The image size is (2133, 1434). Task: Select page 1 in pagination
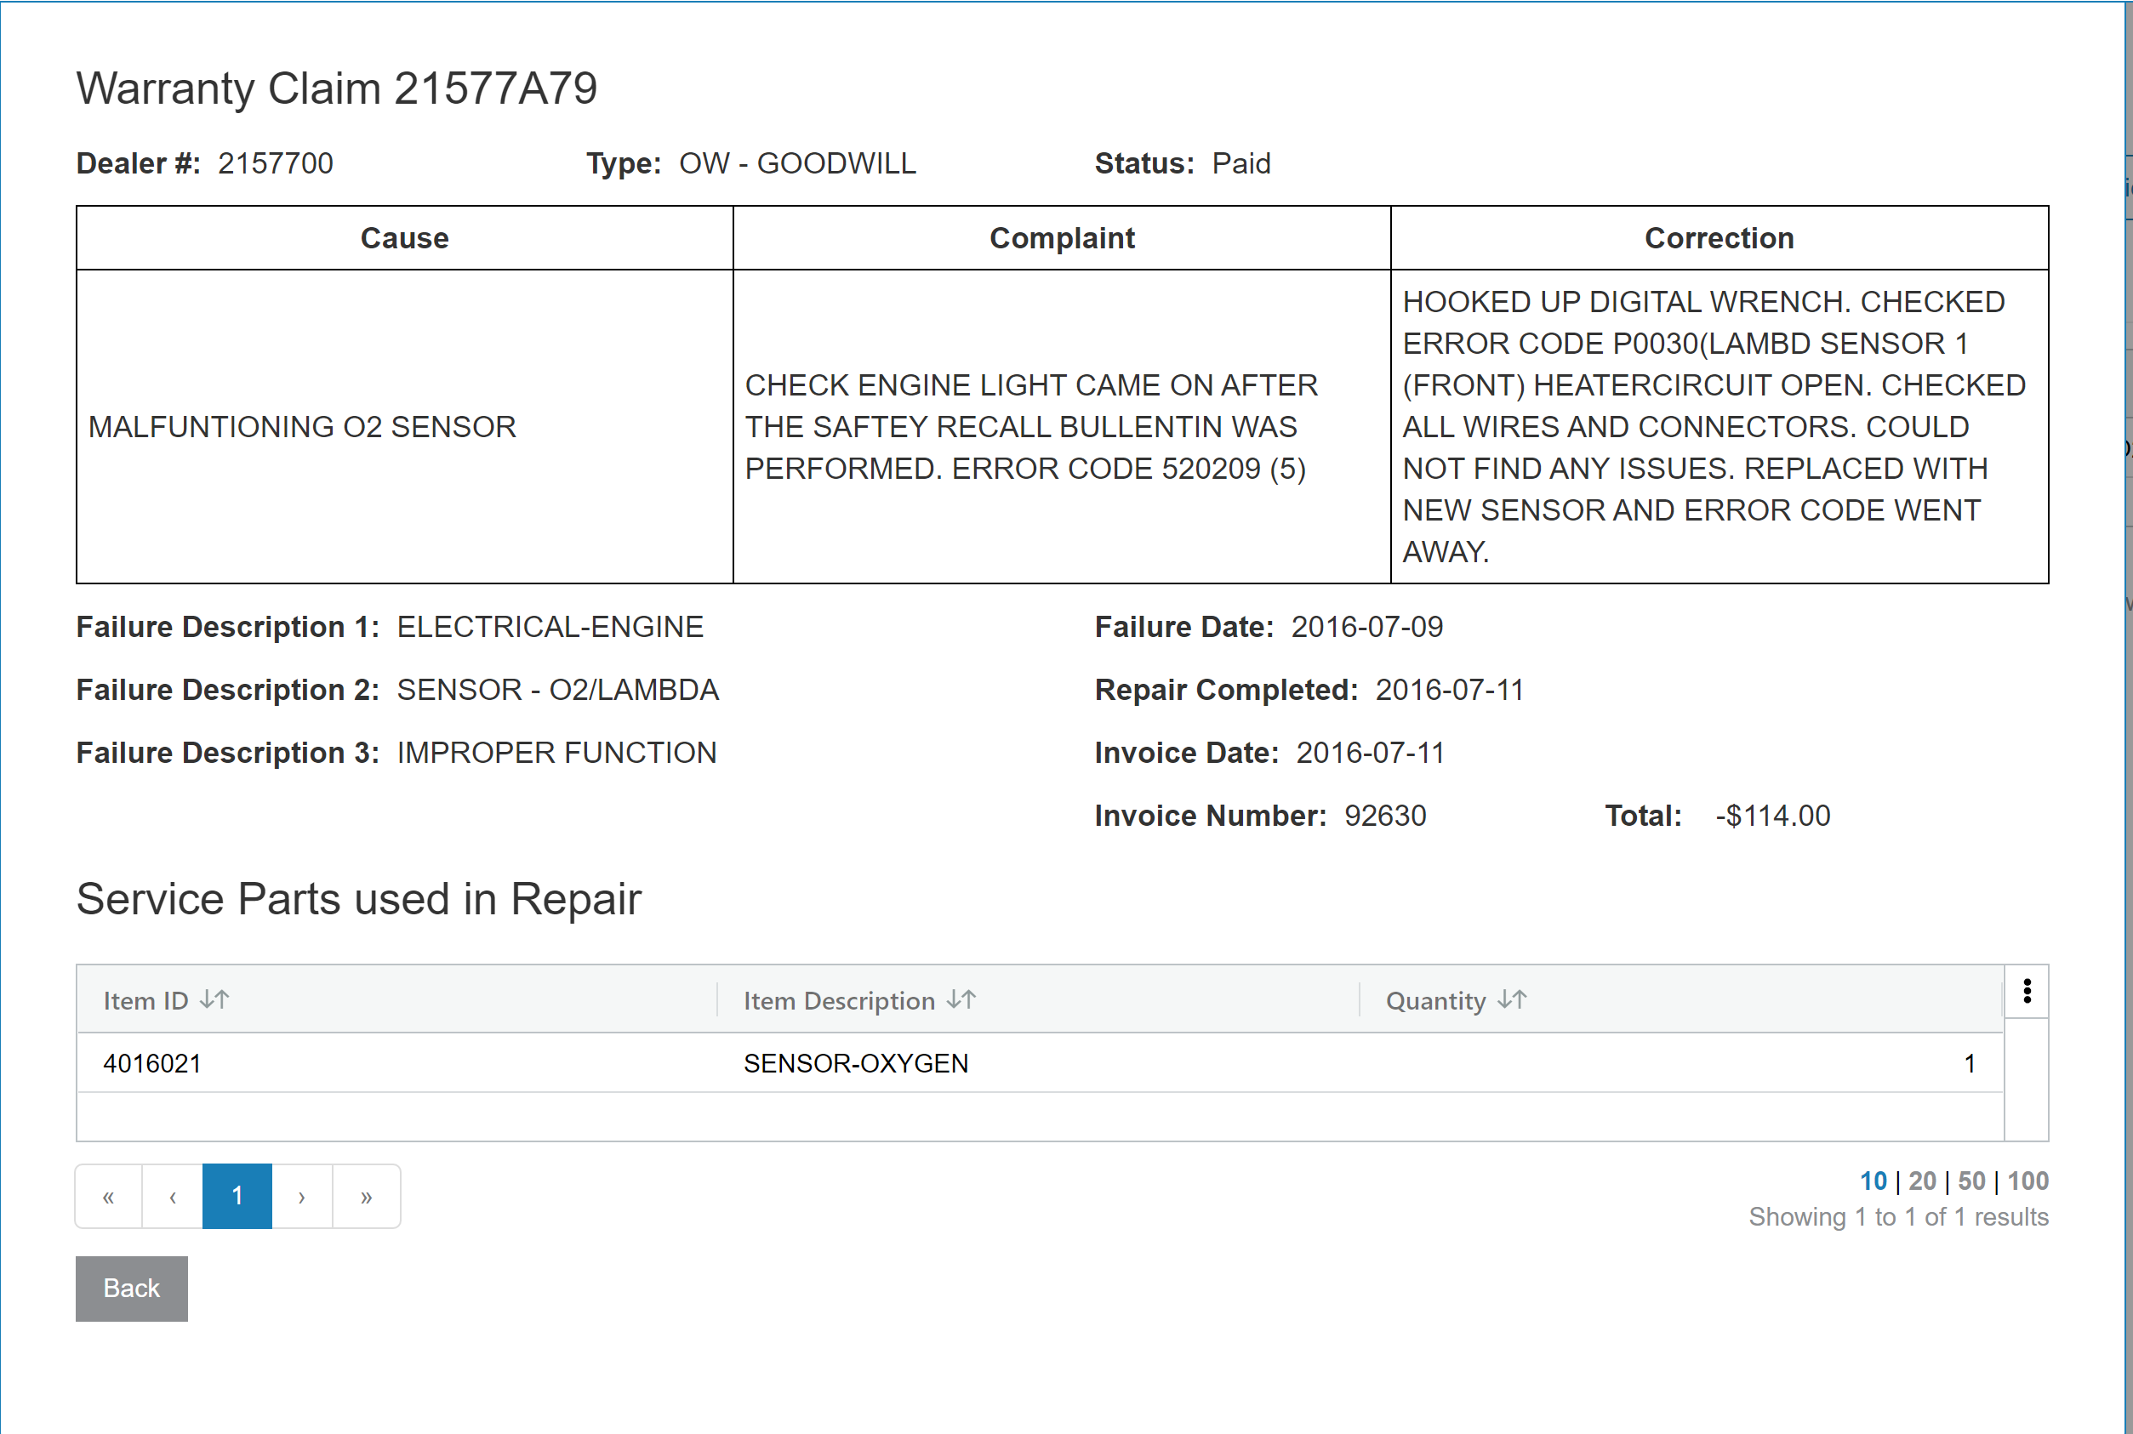point(237,1196)
